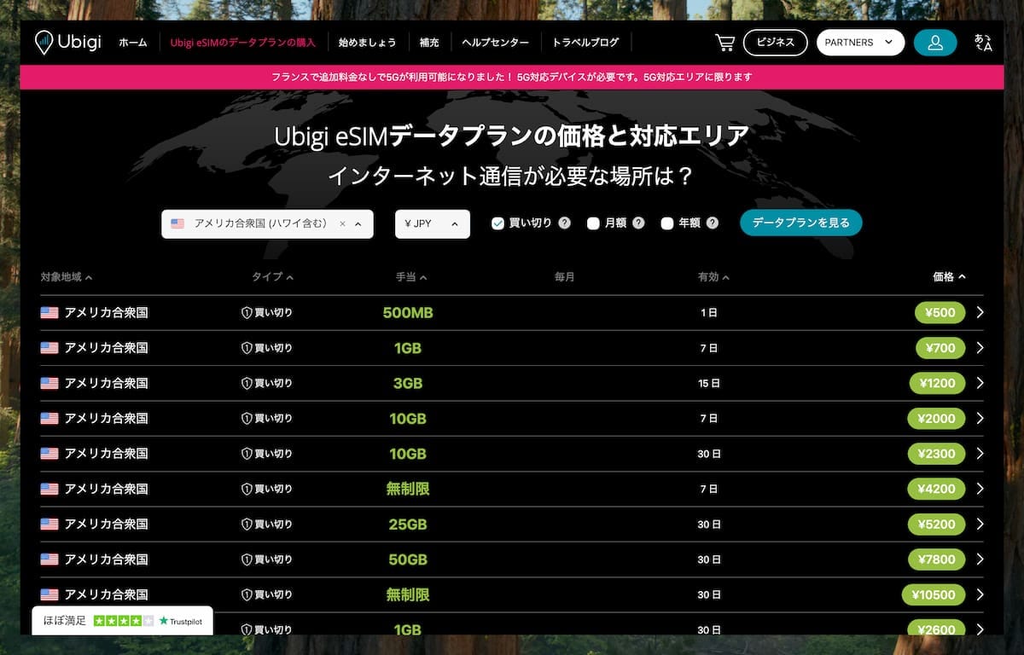The height and width of the screenshot is (655, 1024).
Task: Clear the アメリカ合衆国 country selection
Action: click(x=342, y=224)
